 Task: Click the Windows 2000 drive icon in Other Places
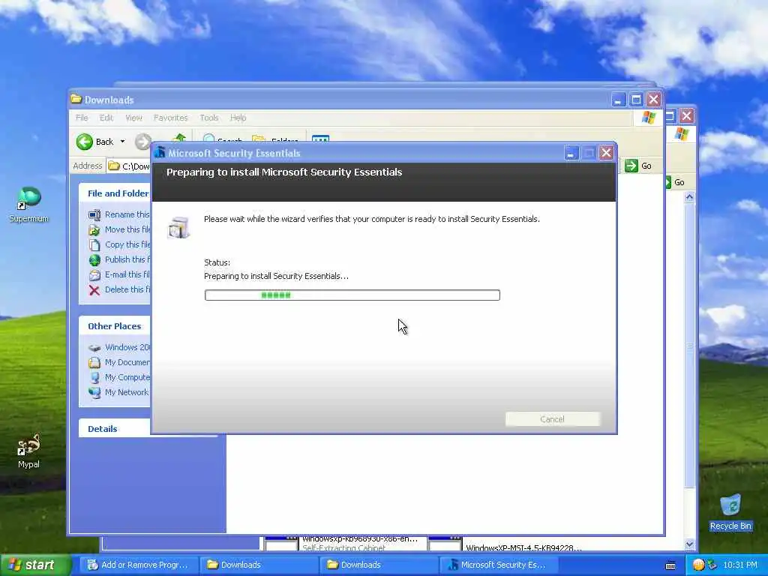coord(94,347)
